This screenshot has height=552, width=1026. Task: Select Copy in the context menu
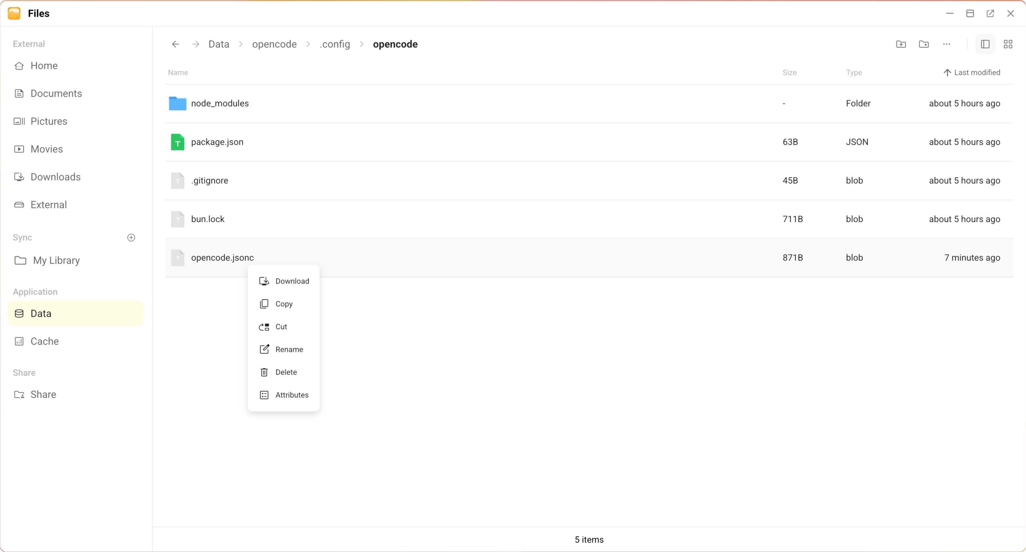pos(283,304)
